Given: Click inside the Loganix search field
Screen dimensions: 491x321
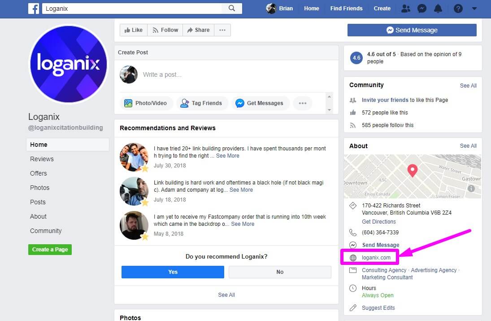Looking at the screenshot, I should [x=132, y=9].
